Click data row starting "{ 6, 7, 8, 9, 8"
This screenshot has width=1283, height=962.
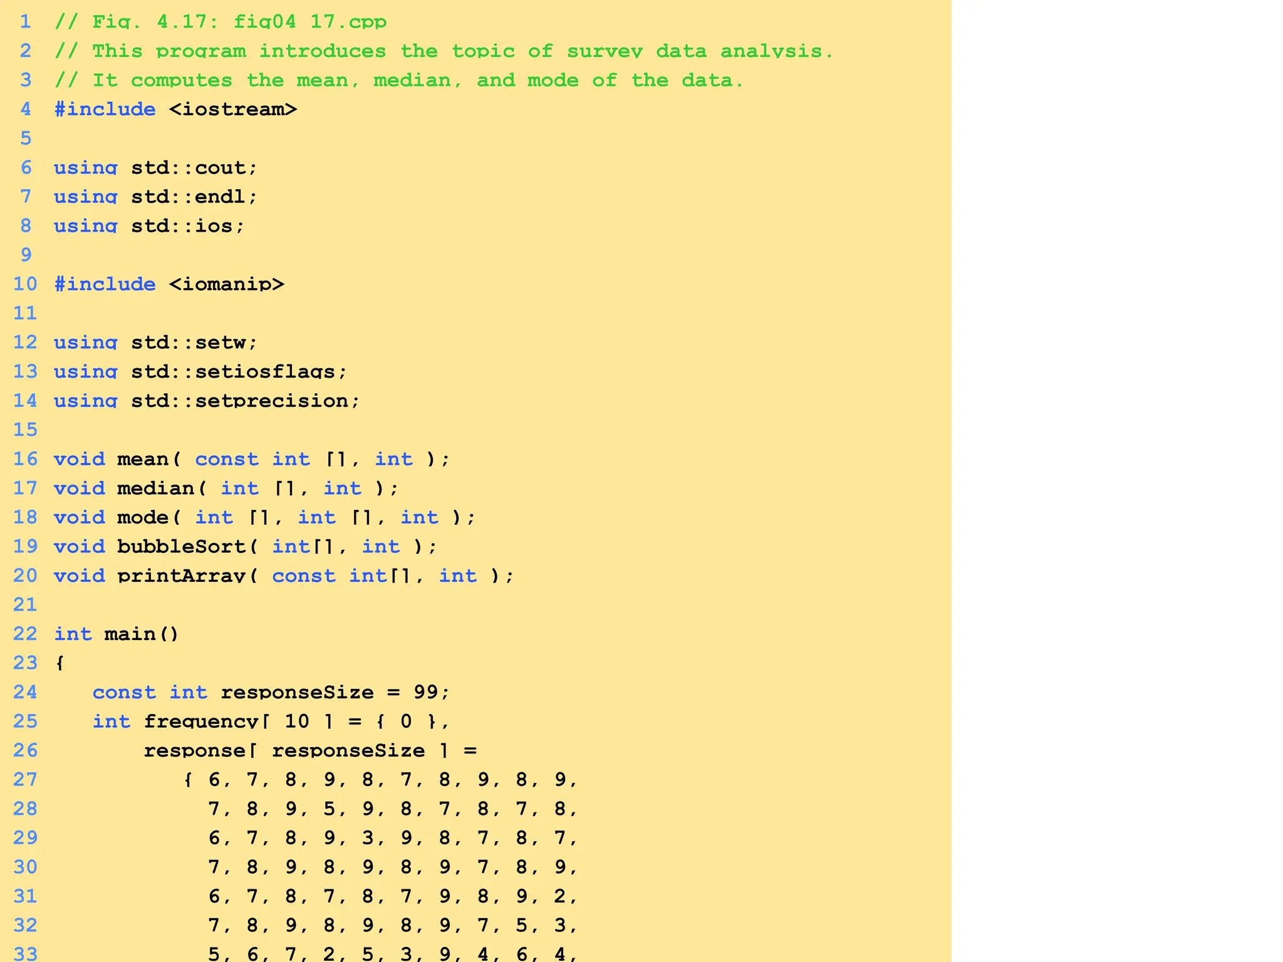pos(381,779)
